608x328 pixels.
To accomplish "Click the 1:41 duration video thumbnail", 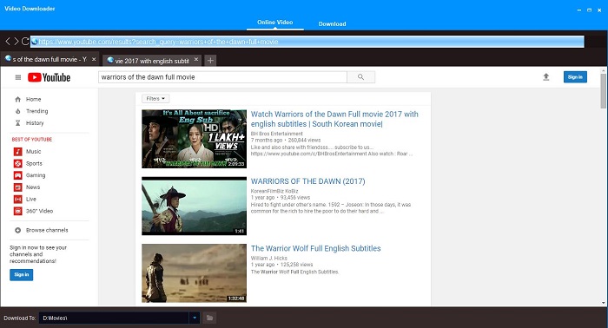I will (x=194, y=206).
